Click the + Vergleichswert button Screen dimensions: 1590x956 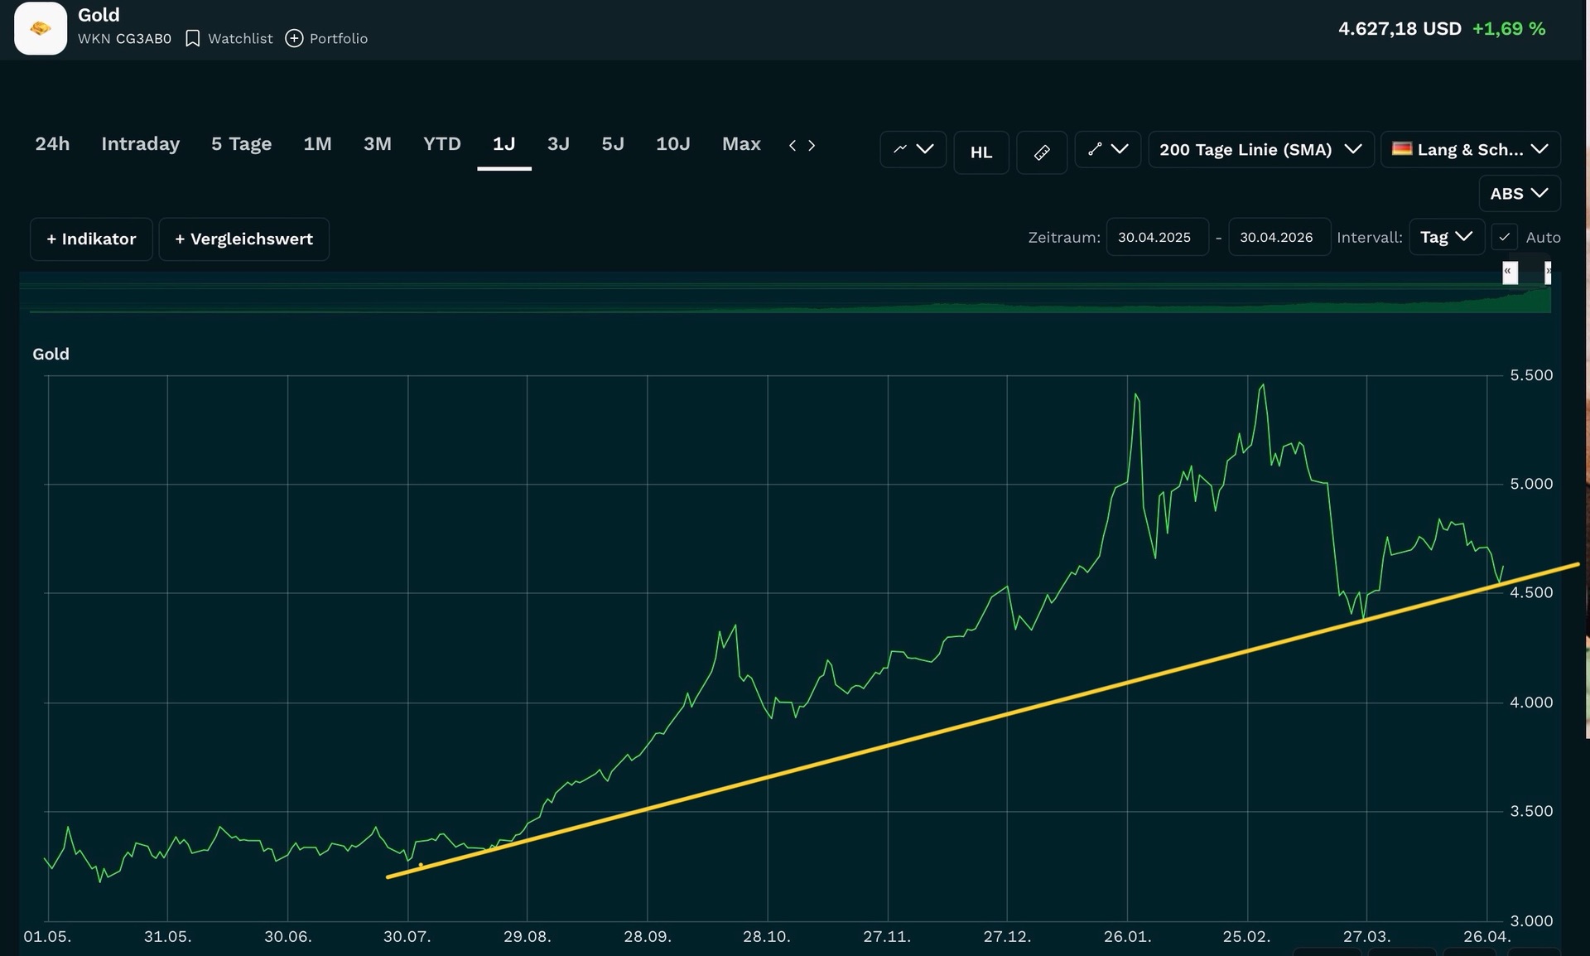coord(244,239)
